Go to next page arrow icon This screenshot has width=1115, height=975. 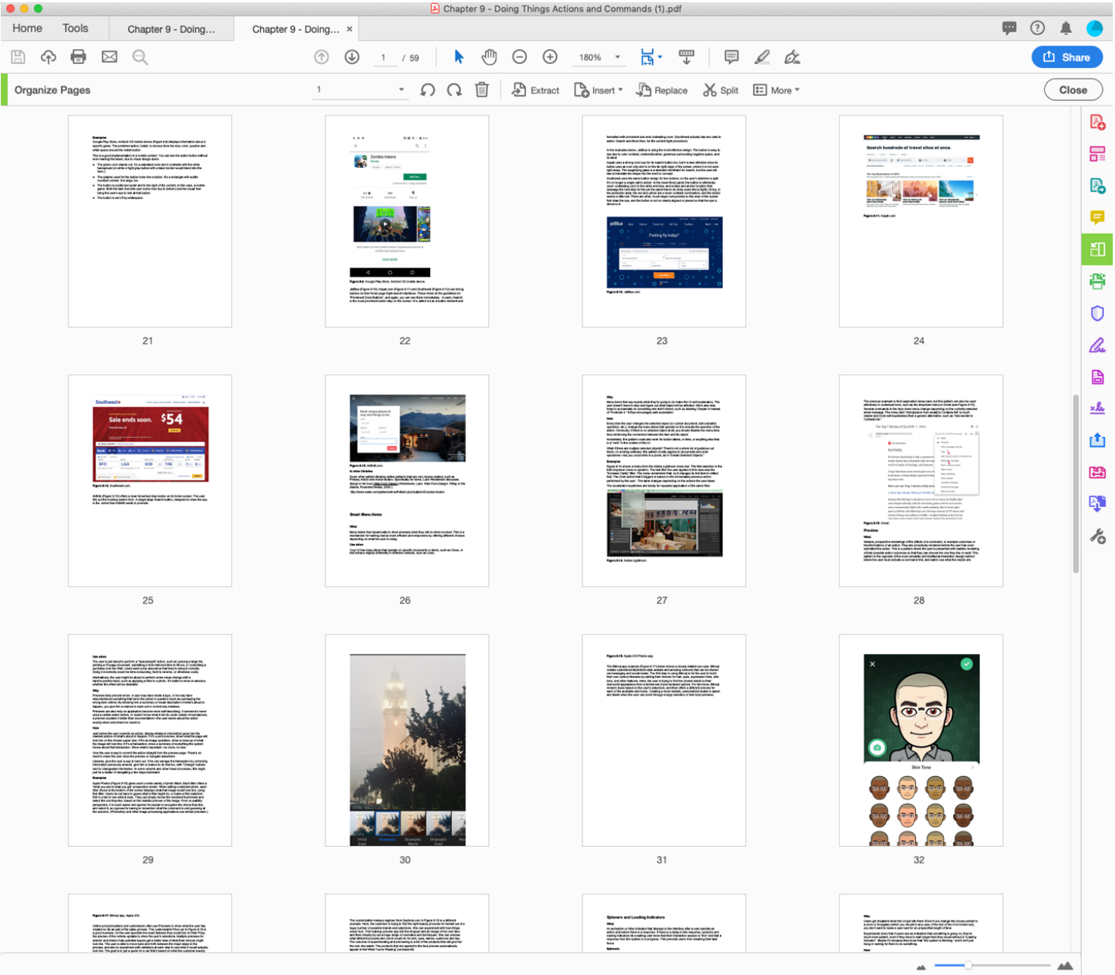tap(352, 57)
